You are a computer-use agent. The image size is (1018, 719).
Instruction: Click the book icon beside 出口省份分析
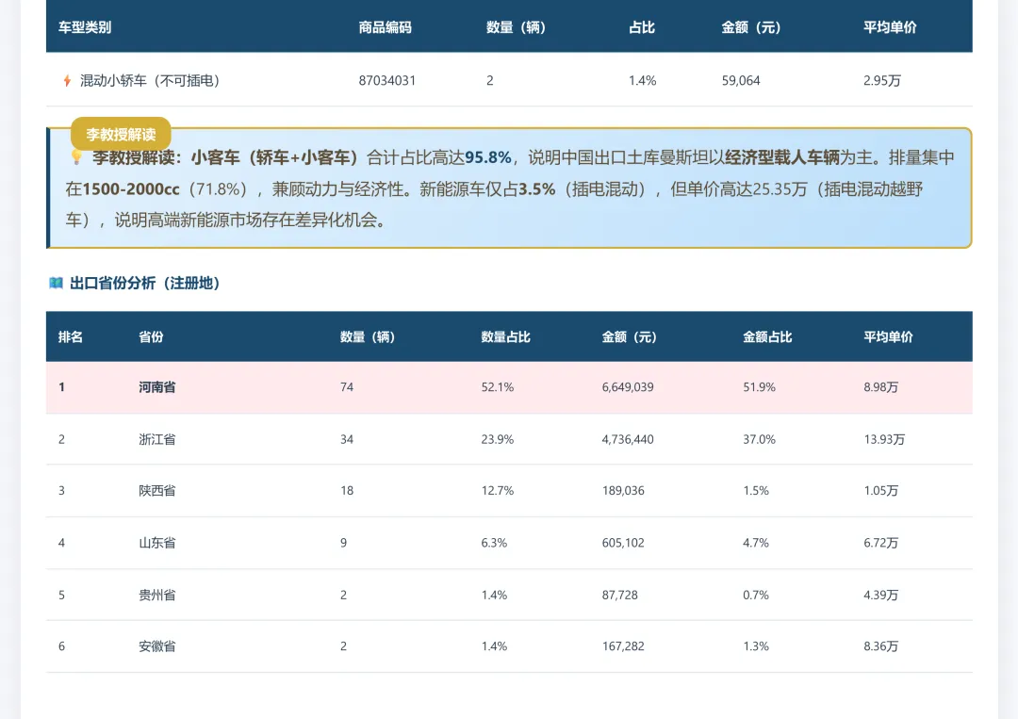tap(54, 283)
